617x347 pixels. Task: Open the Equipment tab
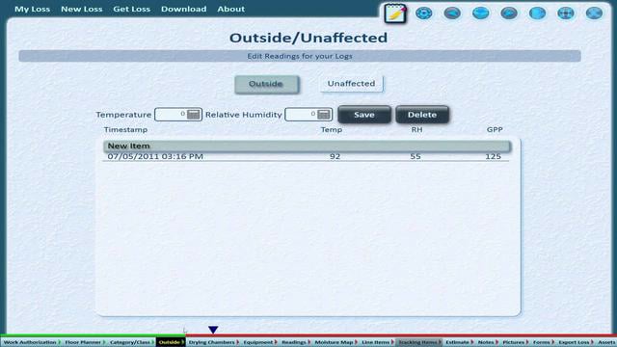coord(259,342)
